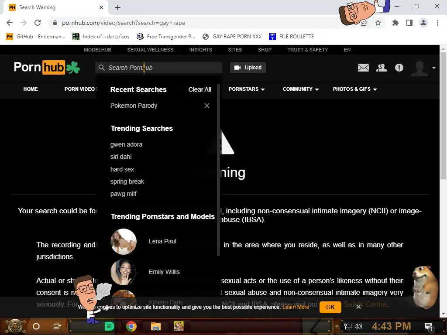This screenshot has height=335, width=447.
Task: Change language with the EN selector
Action: [x=347, y=50]
